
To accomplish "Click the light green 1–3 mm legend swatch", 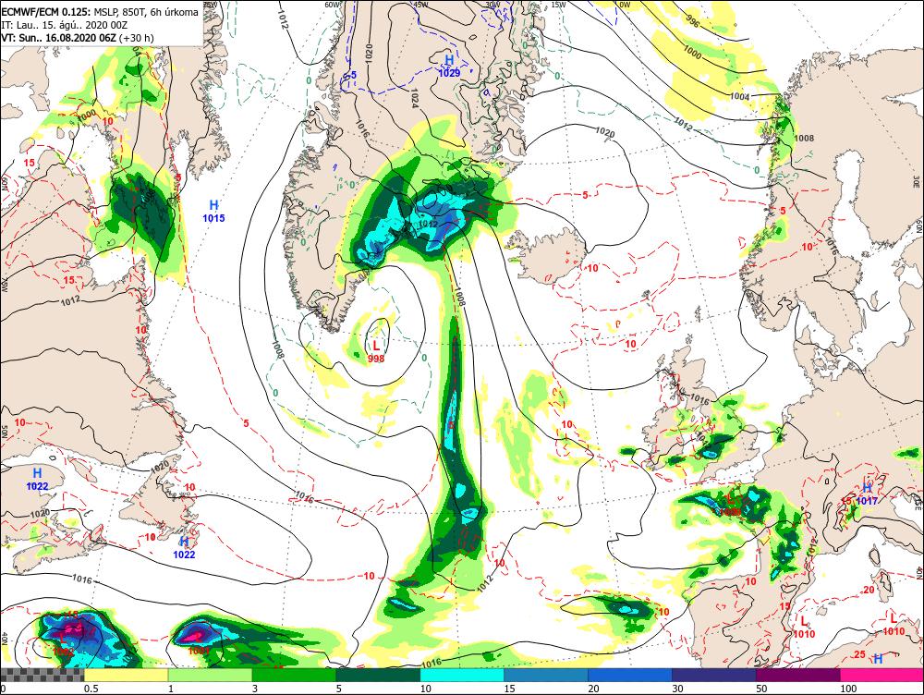I will click(210, 675).
